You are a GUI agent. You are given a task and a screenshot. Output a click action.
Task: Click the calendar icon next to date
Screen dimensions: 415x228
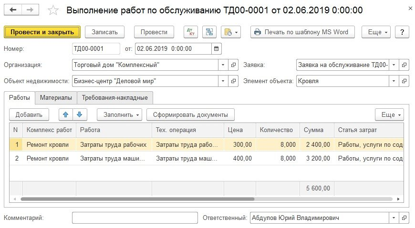pyautogui.click(x=217, y=48)
